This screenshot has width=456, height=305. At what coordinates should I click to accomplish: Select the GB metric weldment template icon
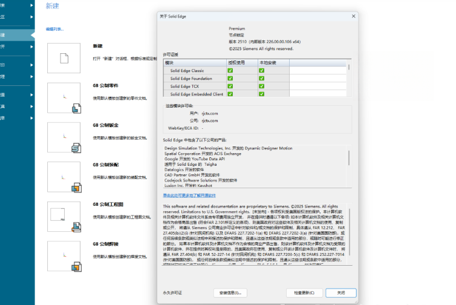coord(64,256)
